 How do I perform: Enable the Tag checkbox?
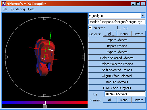click(119, 28)
